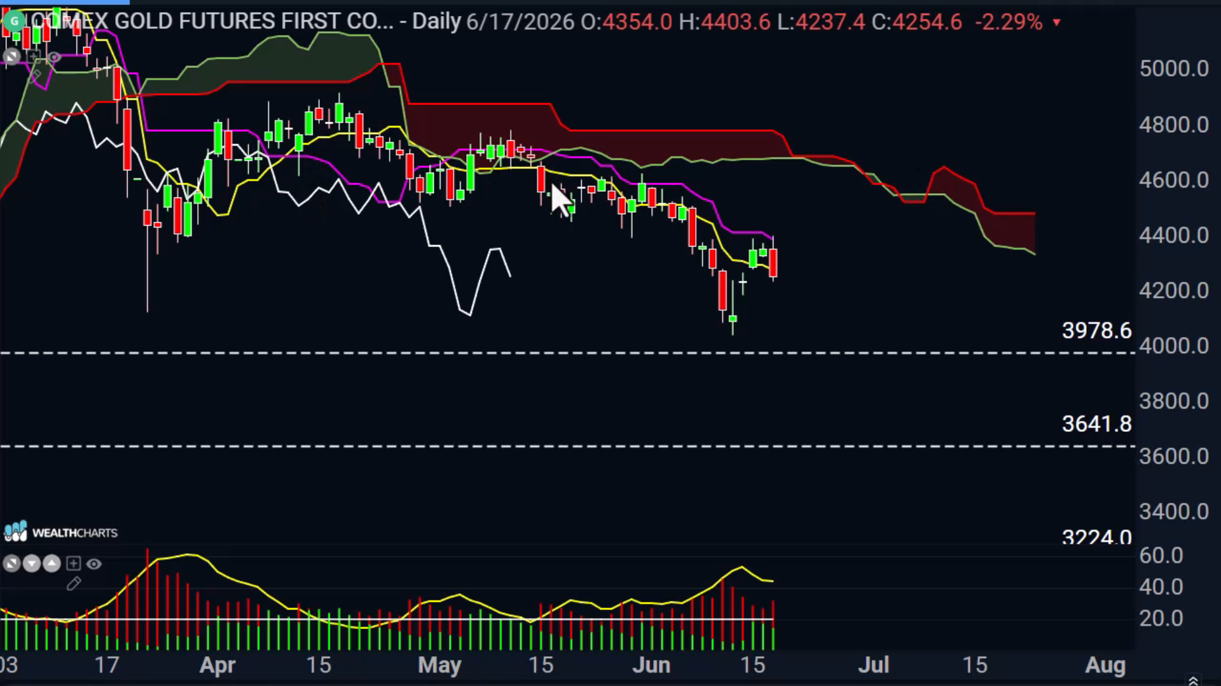The height and width of the screenshot is (686, 1221).
Task: Click the WealthCharts logo
Action: [x=60, y=532]
